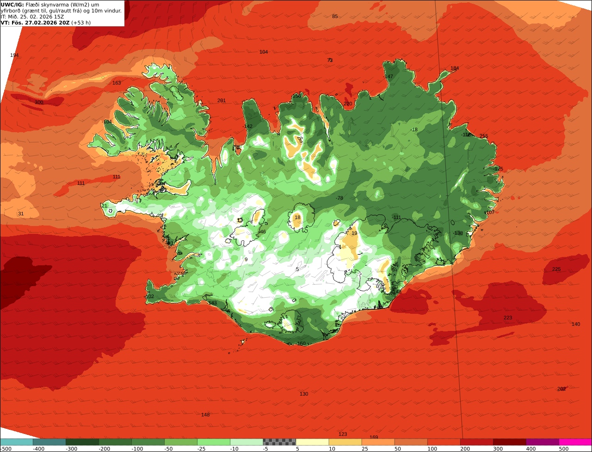This screenshot has height=452, width=592.
Task: Click the light teal -500 to -400 legend swatch
Action: 17,442
